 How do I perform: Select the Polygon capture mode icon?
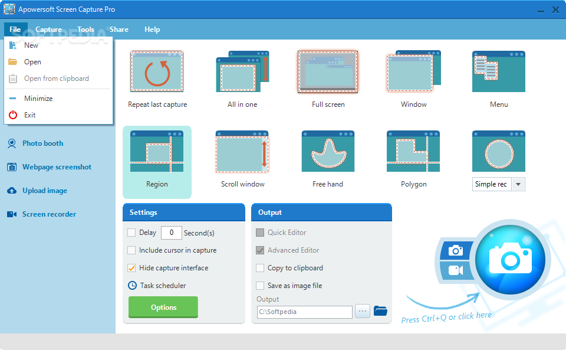[x=413, y=151]
